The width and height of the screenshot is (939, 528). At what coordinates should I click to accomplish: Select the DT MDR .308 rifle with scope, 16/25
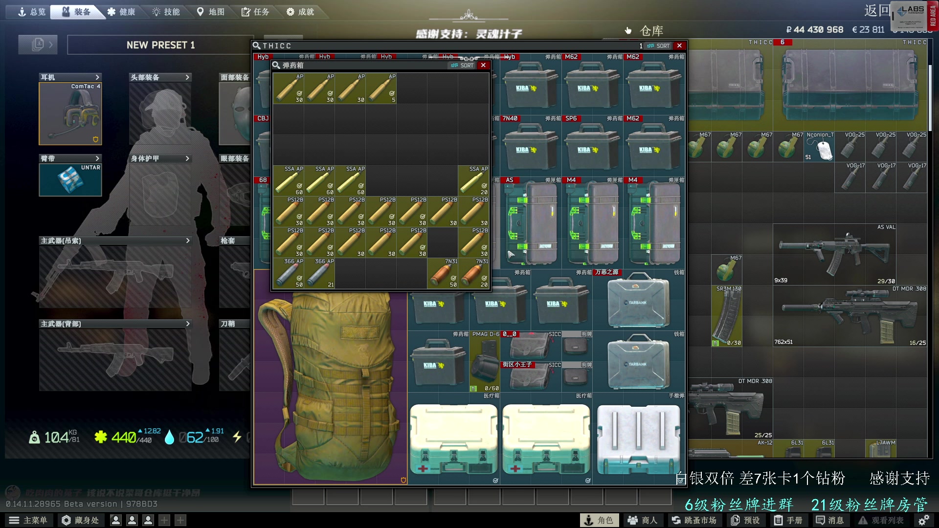pos(850,316)
